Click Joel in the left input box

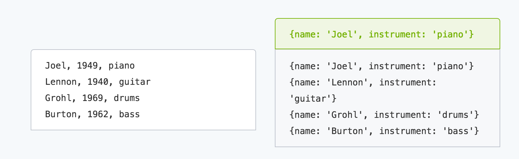56,65
